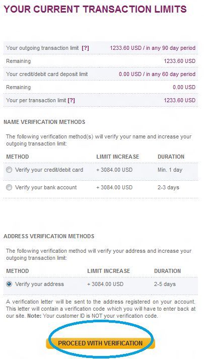Select Verify your credit/debit card radio button
Viewport: 204px width, 359px height.
9,170
